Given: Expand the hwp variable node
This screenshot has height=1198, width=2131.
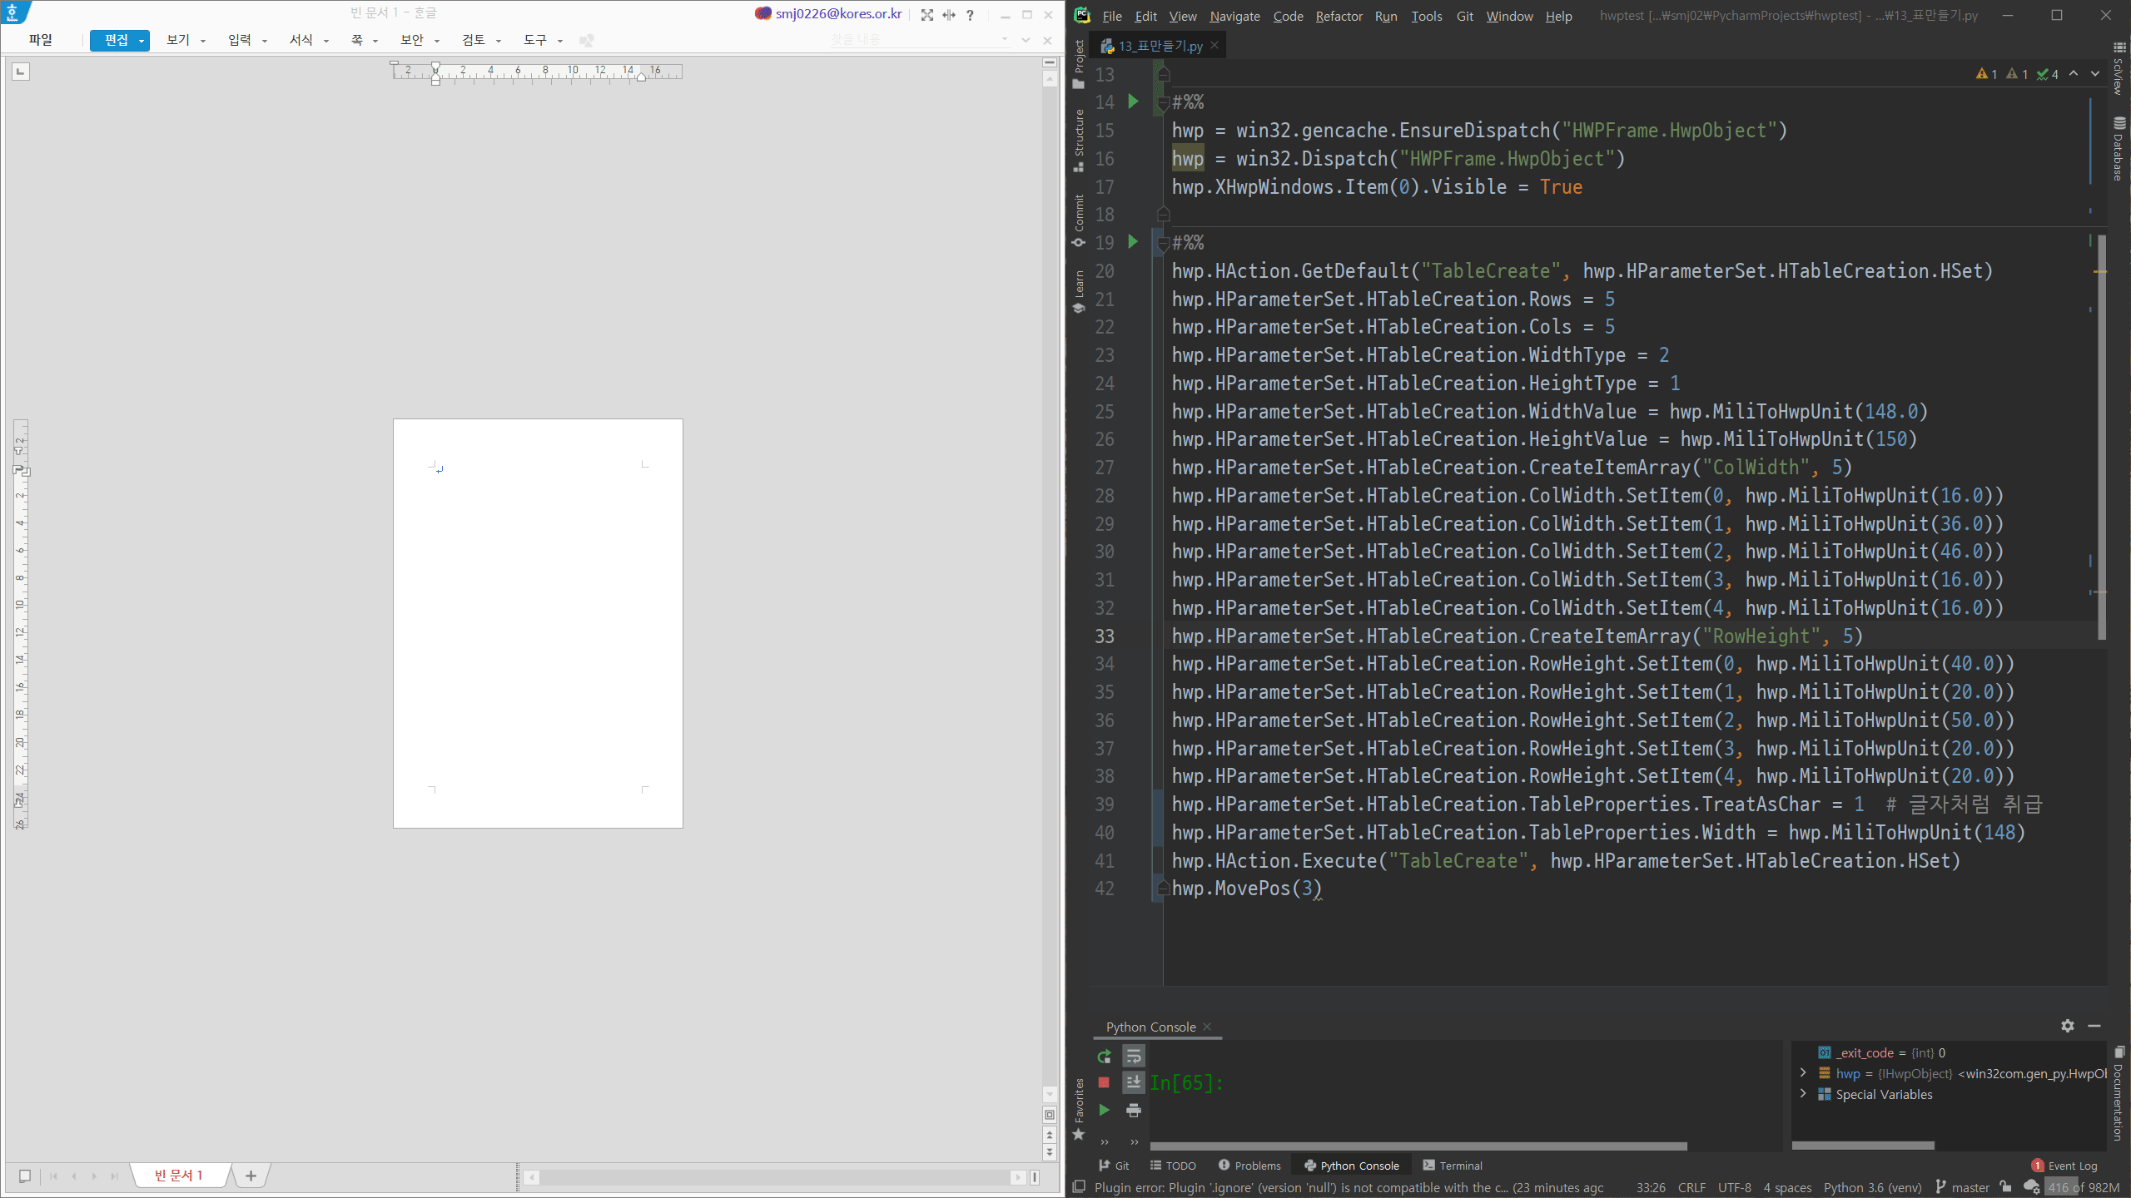Looking at the screenshot, I should pos(1803,1073).
